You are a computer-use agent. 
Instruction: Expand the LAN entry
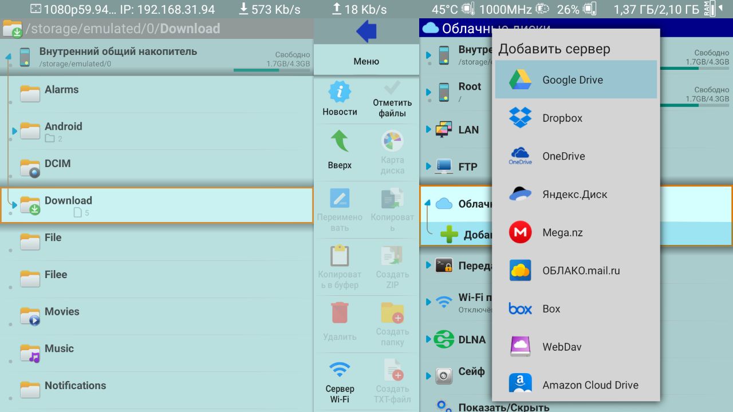pyautogui.click(x=428, y=130)
